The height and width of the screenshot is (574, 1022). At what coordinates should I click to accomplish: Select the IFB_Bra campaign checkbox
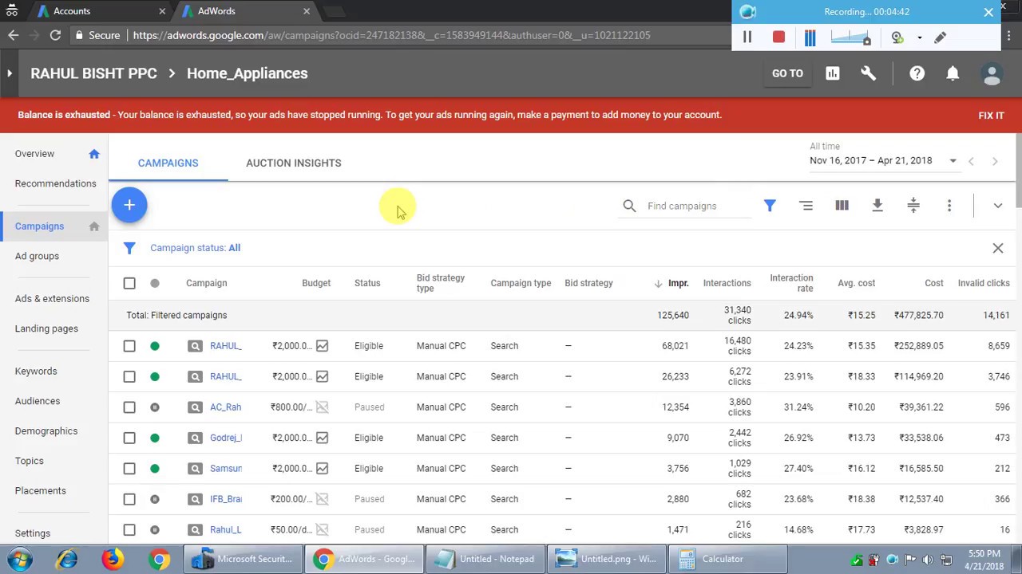[x=129, y=499]
